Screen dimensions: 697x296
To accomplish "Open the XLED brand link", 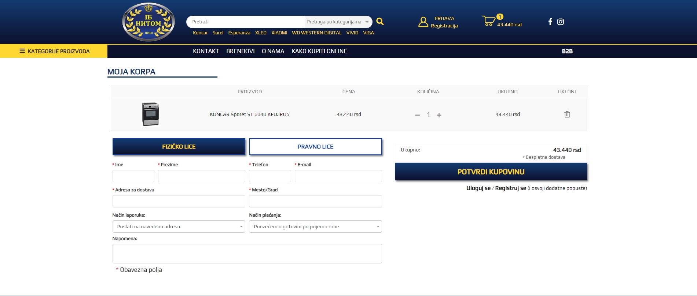I will click(x=261, y=33).
